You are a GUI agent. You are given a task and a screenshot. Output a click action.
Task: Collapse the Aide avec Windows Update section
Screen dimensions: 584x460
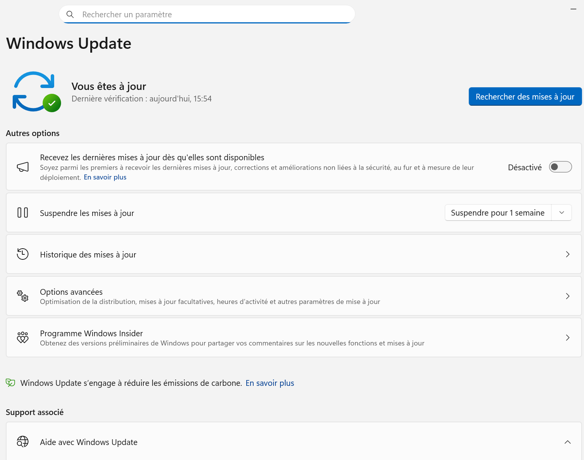567,442
